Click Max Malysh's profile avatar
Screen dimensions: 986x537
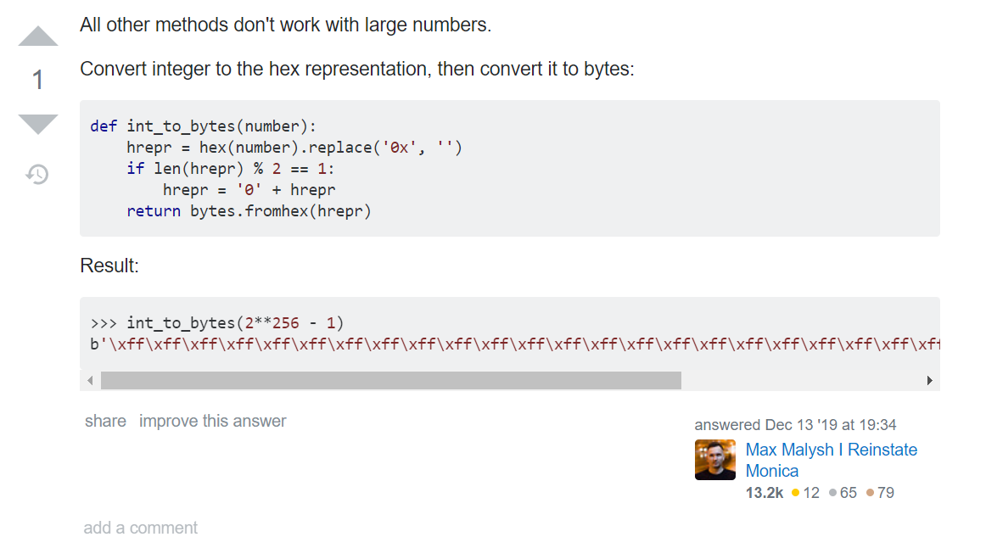(714, 460)
